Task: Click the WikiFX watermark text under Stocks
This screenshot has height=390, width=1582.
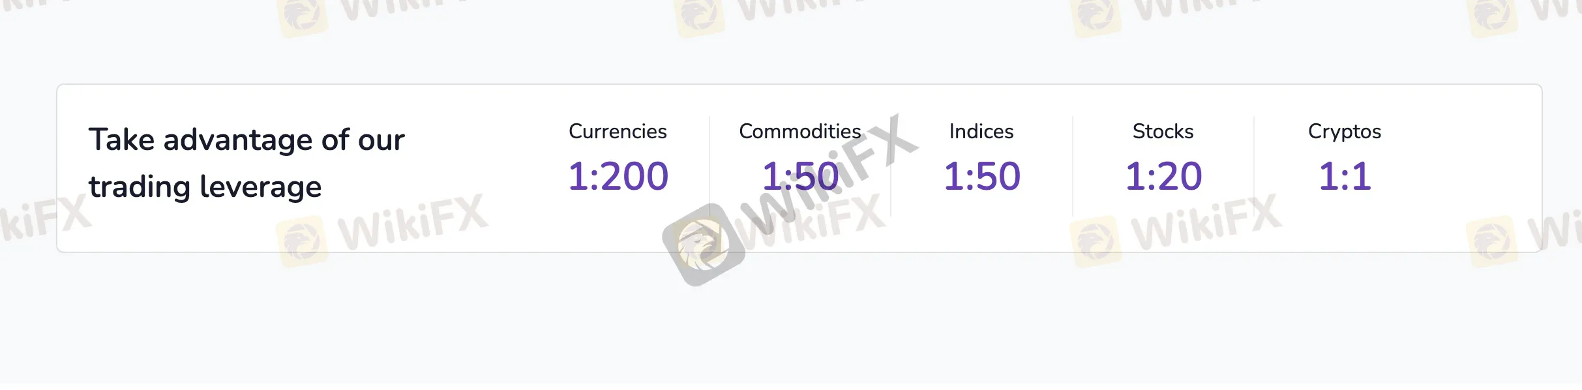Action: click(x=1206, y=222)
